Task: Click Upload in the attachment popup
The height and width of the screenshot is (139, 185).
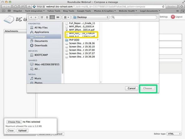Action: coord(22,131)
